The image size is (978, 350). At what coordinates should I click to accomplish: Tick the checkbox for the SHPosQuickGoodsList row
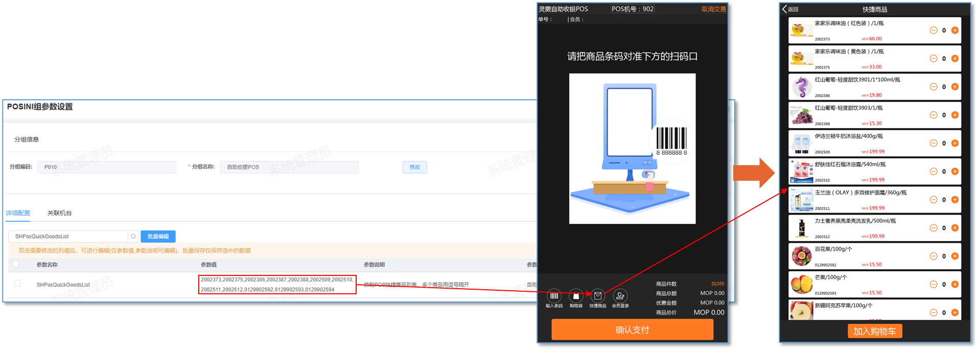click(x=17, y=284)
